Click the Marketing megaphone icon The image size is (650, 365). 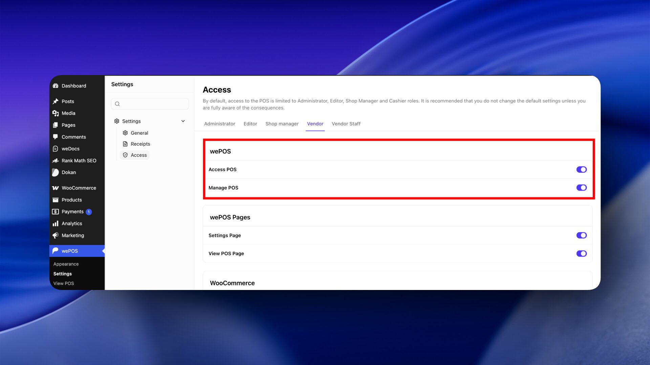(x=56, y=235)
